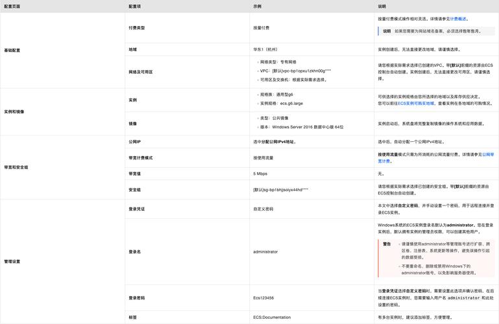Click the VPC [默认]vpc-bp1opxu1zkhn00g**** bullet
The image size is (499, 324).
[x=296, y=71]
